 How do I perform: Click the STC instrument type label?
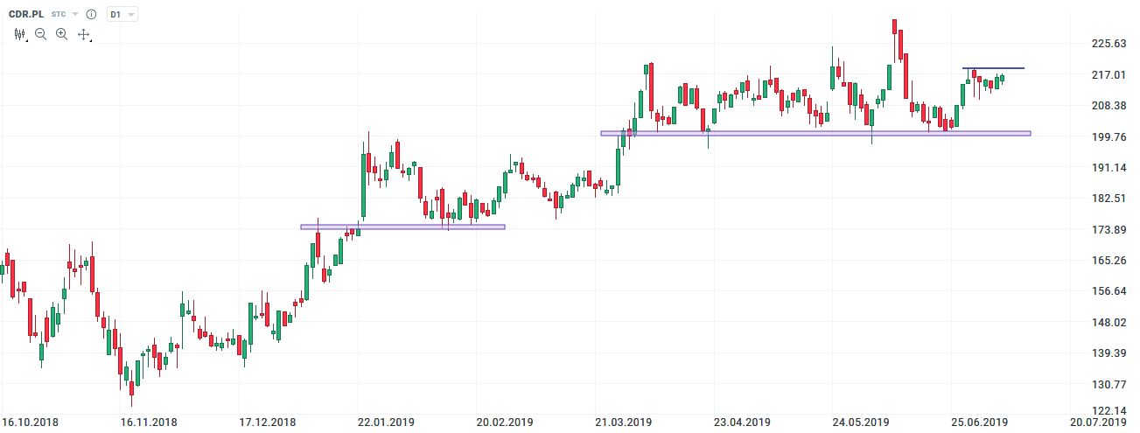coord(59,15)
